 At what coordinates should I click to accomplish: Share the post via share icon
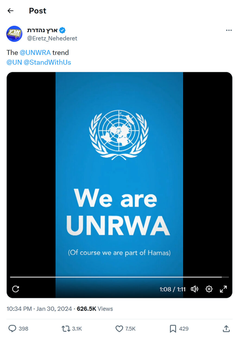[226, 328]
